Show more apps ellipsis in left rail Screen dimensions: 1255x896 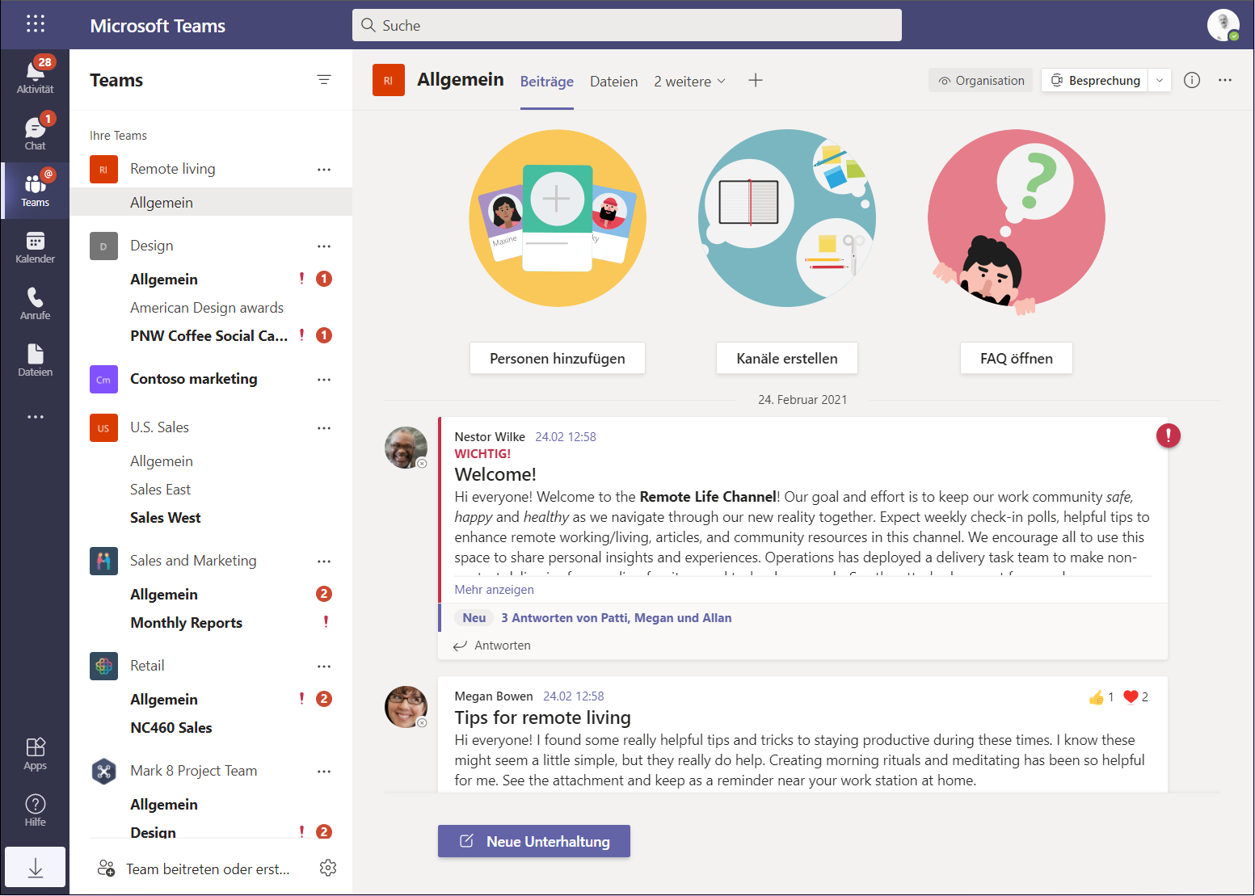(35, 417)
